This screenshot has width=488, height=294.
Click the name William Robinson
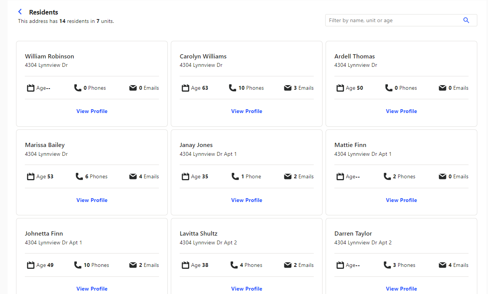(x=50, y=56)
